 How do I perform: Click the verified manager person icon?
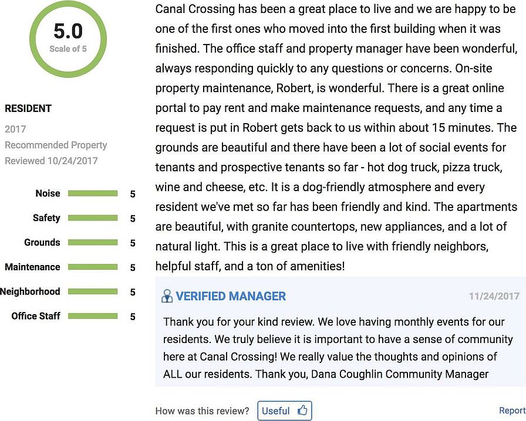(167, 296)
